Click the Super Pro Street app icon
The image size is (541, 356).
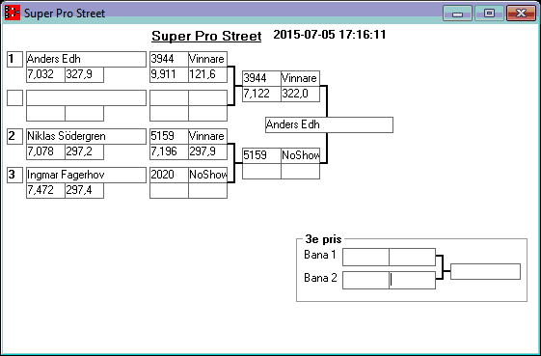[x=13, y=14]
